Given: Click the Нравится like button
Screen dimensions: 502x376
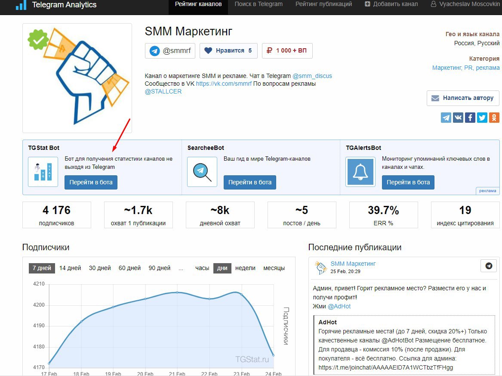Looking at the screenshot, I should point(228,51).
